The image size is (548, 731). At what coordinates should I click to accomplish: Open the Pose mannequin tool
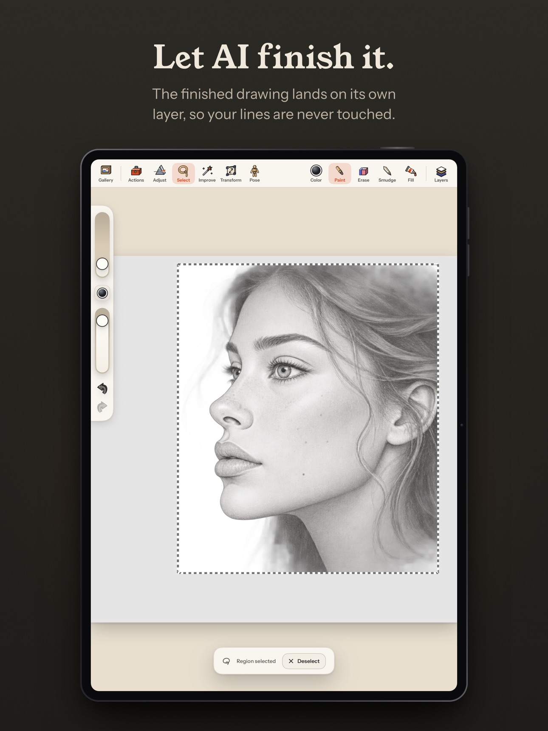(254, 174)
